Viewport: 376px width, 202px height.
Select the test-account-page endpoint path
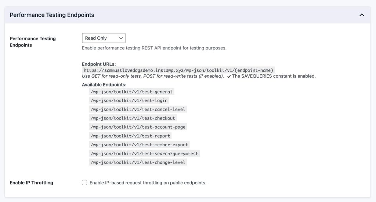coord(138,127)
